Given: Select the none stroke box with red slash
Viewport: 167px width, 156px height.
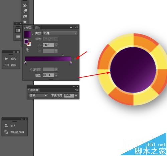Looking at the screenshot, I should 29,44.
